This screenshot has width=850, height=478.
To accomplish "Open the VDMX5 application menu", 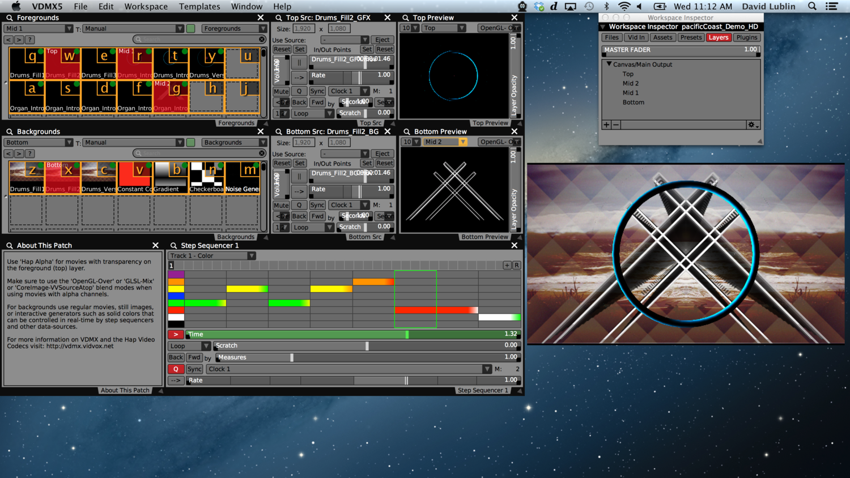I will (x=47, y=6).
